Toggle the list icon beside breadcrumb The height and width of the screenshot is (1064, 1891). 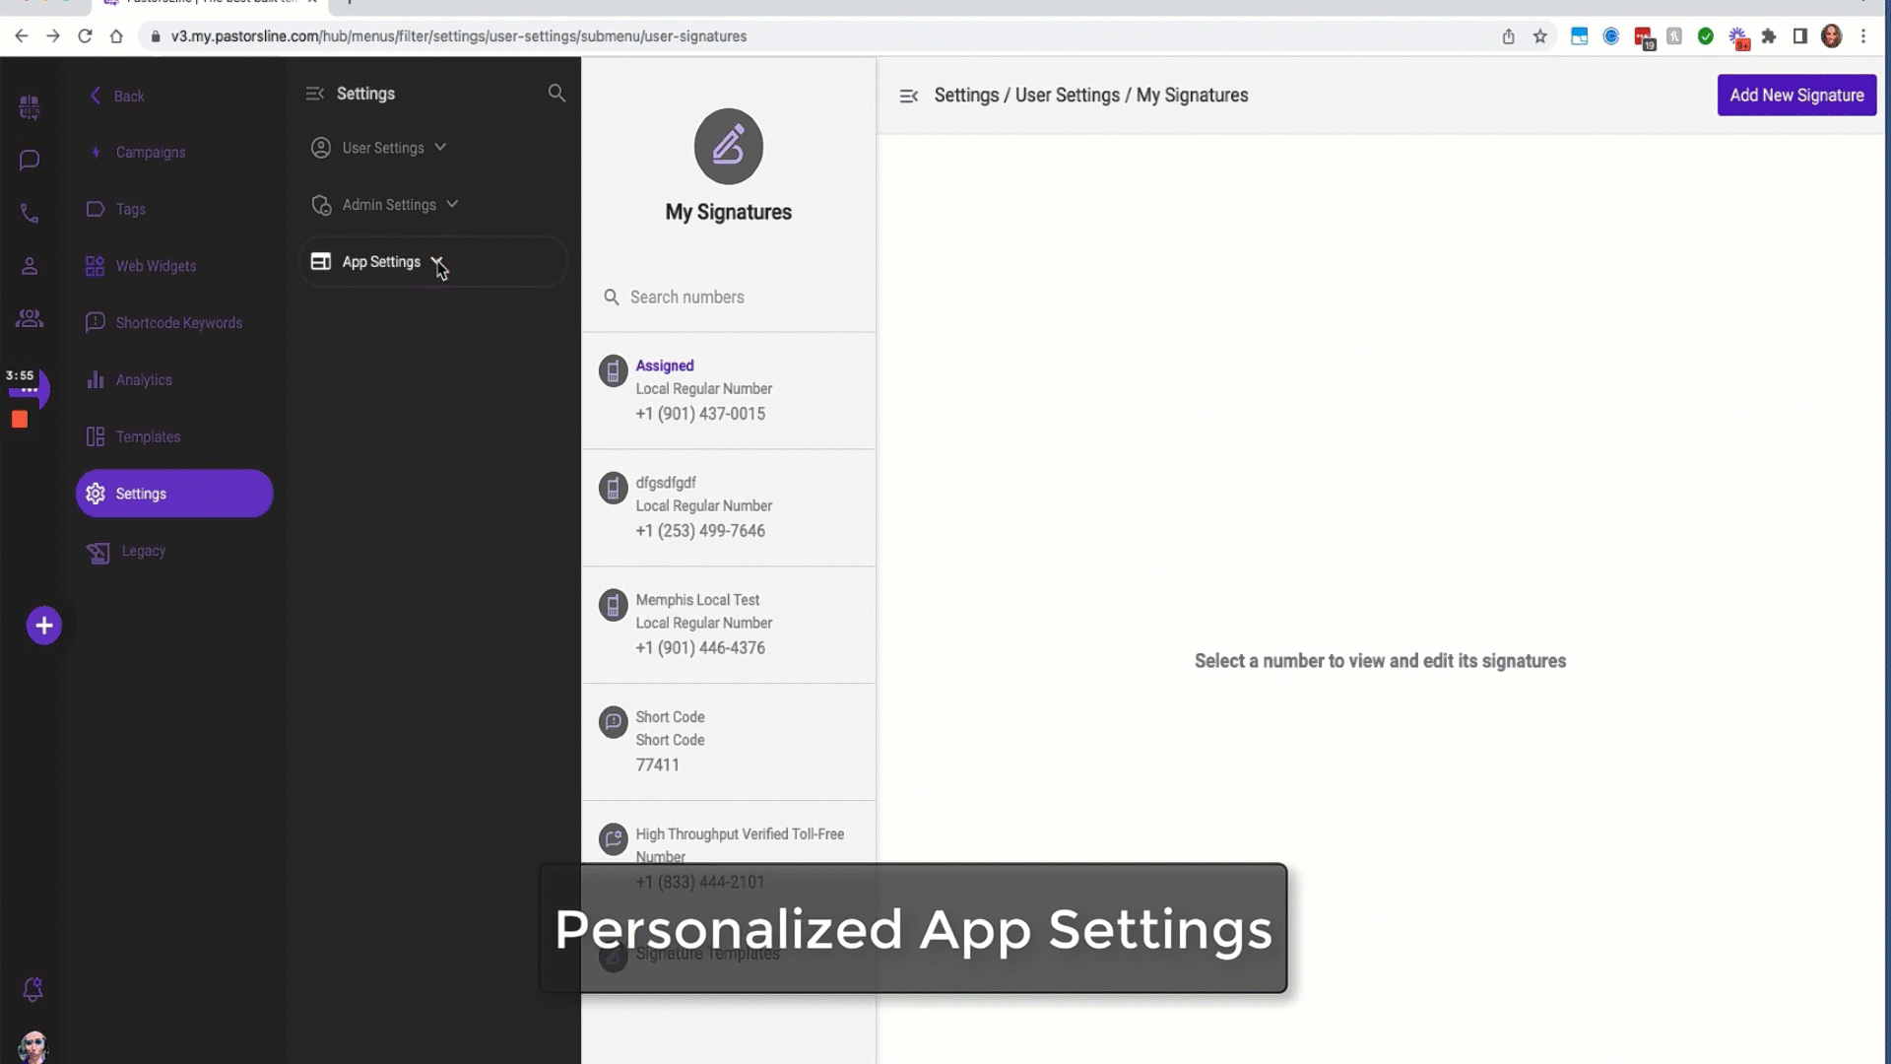pos(909,96)
